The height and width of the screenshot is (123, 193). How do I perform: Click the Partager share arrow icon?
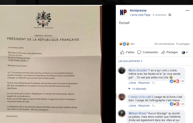click(x=163, y=52)
